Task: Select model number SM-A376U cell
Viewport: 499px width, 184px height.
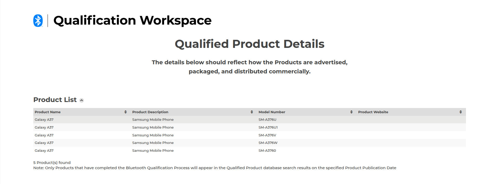Action: [267, 120]
